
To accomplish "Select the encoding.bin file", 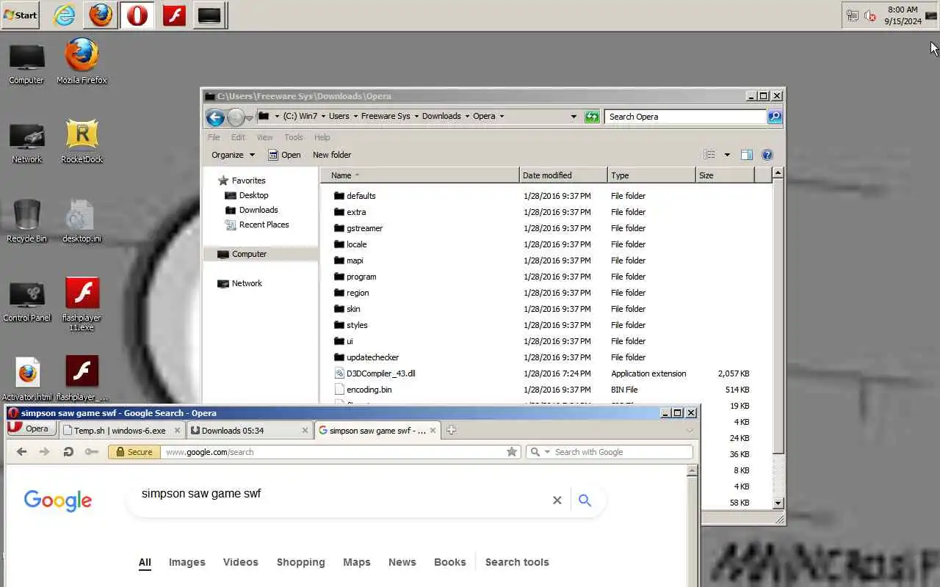I will 363,390.
